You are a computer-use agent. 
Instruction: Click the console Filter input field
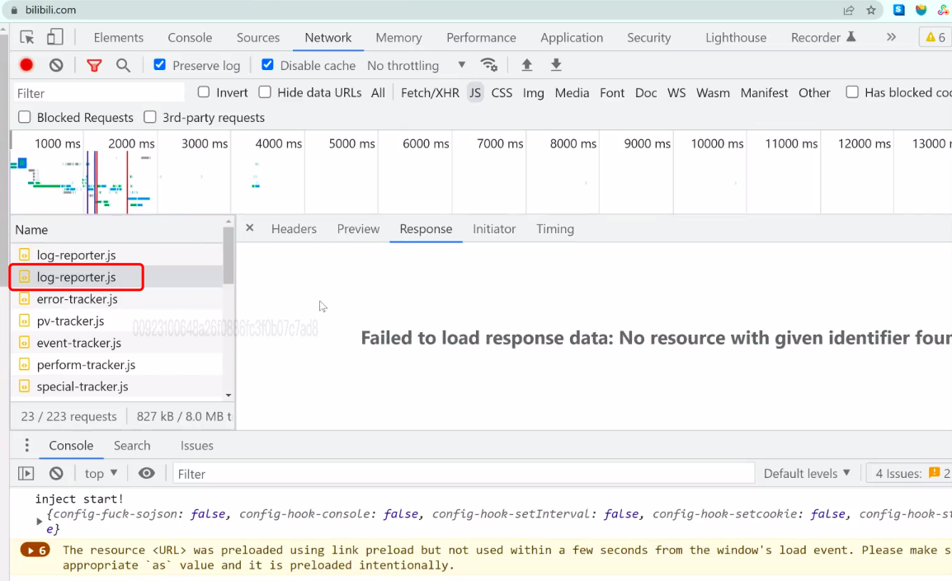[462, 473]
